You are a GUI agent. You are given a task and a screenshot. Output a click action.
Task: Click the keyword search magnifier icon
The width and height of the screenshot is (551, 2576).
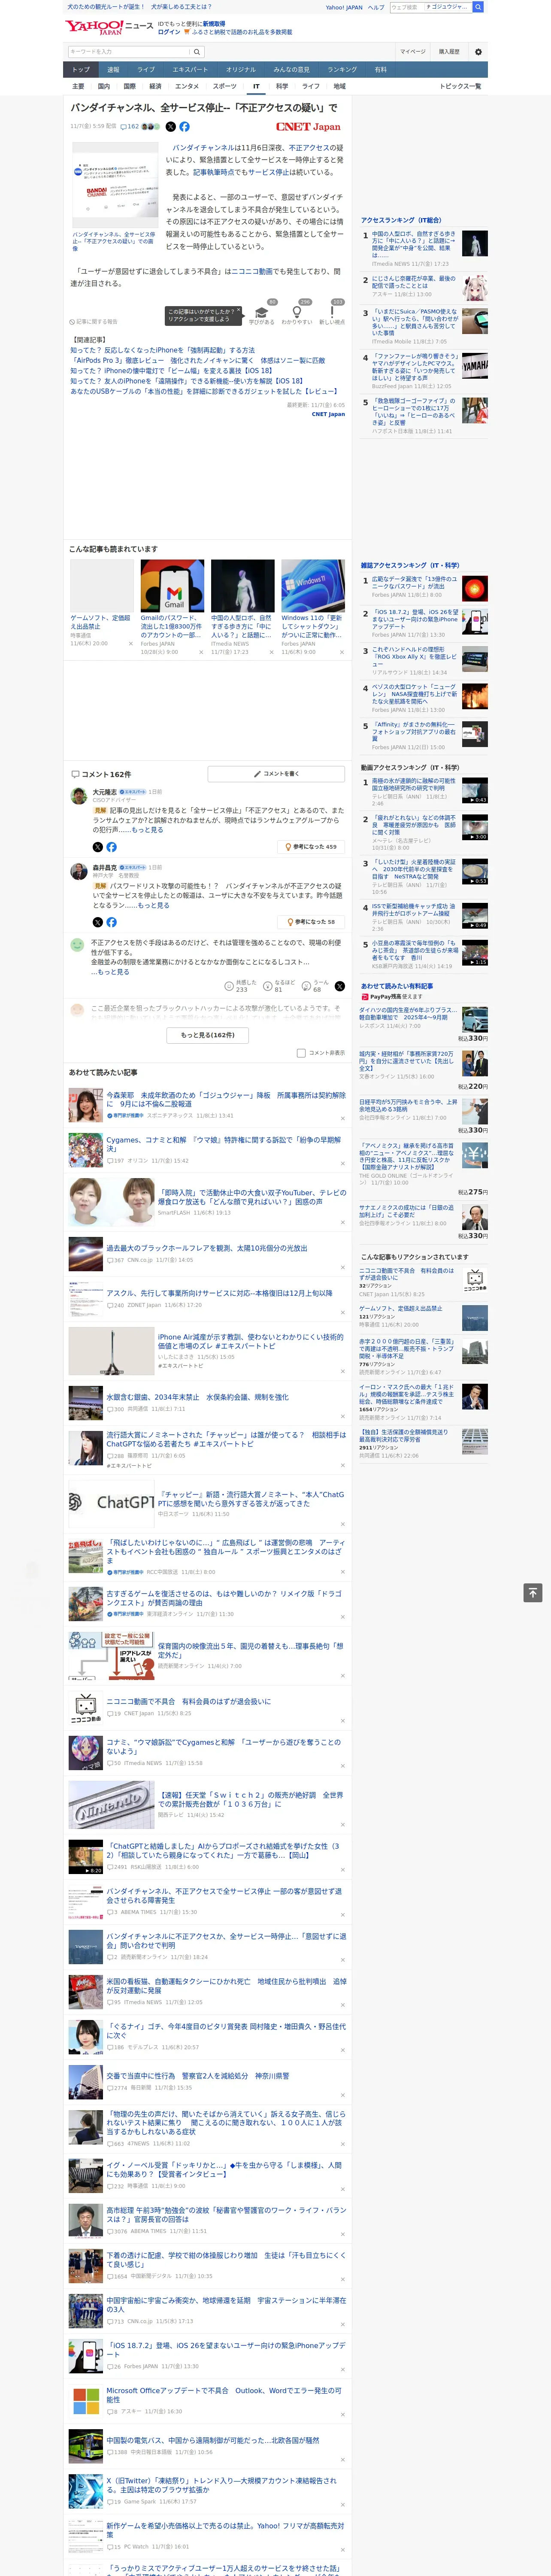197,52
